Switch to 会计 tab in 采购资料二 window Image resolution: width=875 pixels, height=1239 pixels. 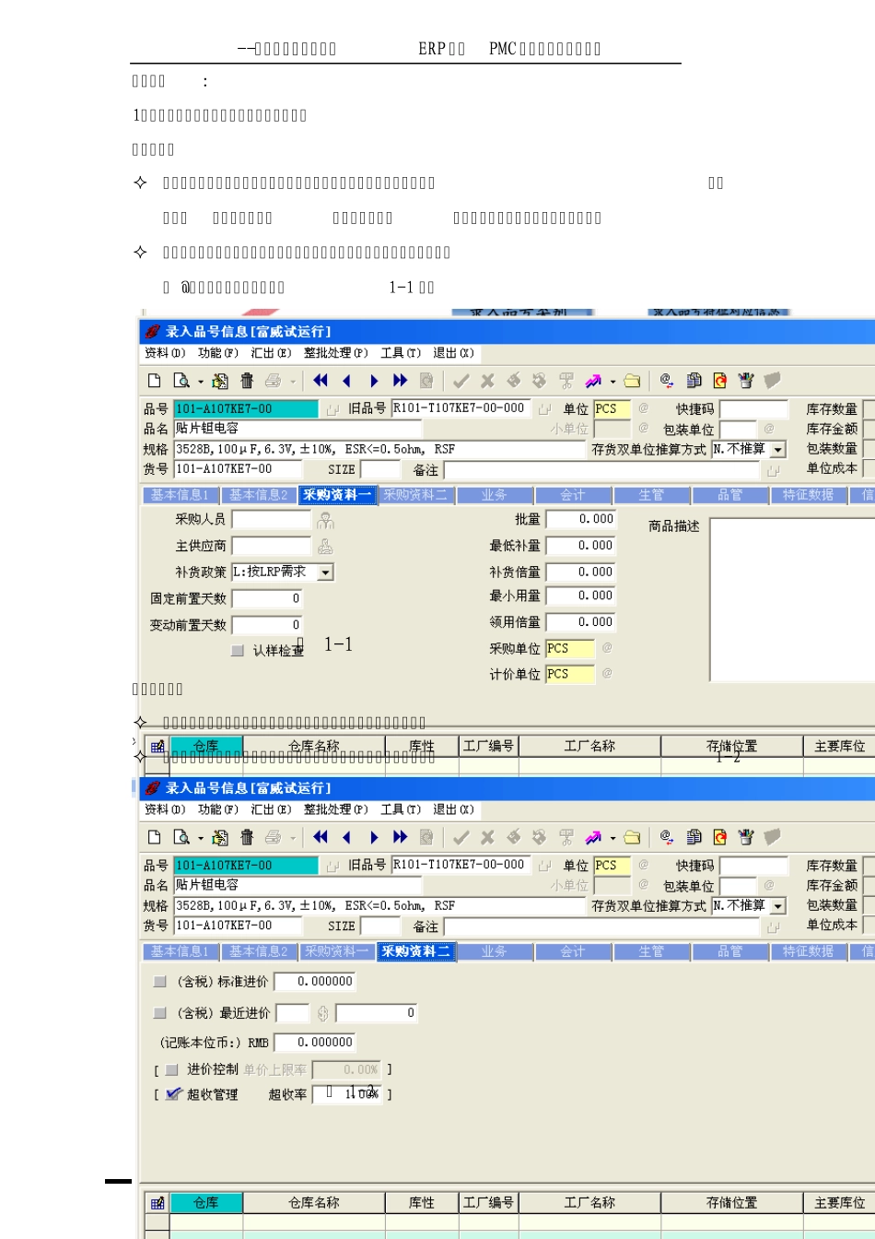coord(572,951)
